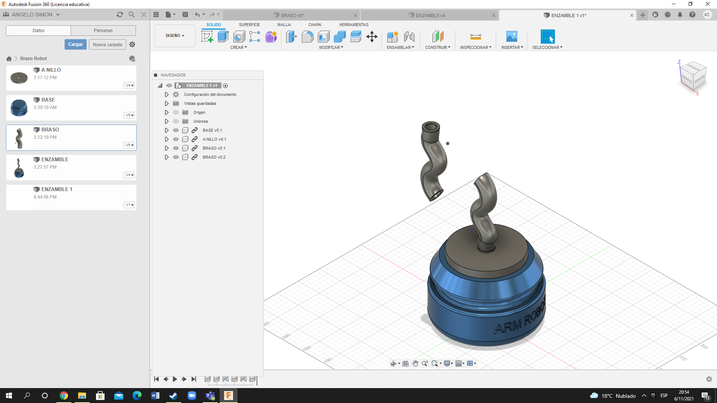
Task: Open the DISEÑO workspace dropdown
Action: click(175, 35)
